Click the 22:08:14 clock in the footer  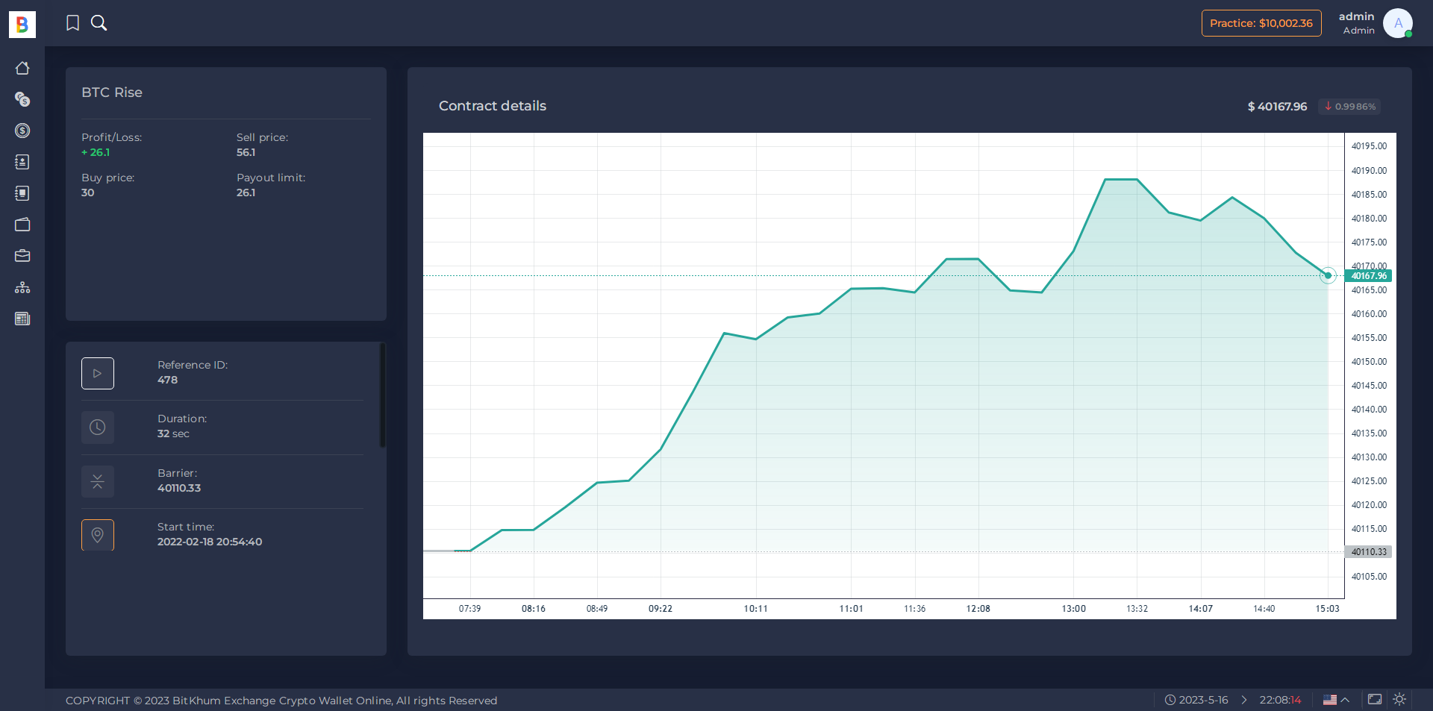pos(1280,700)
